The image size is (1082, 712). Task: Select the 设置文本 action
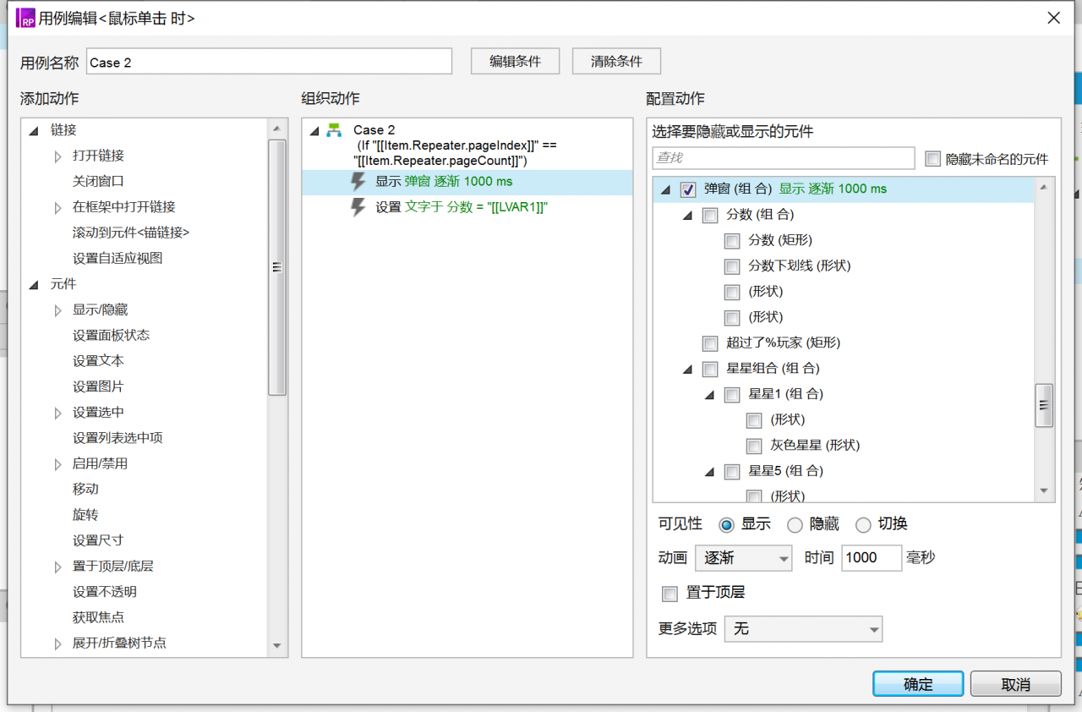(x=98, y=361)
